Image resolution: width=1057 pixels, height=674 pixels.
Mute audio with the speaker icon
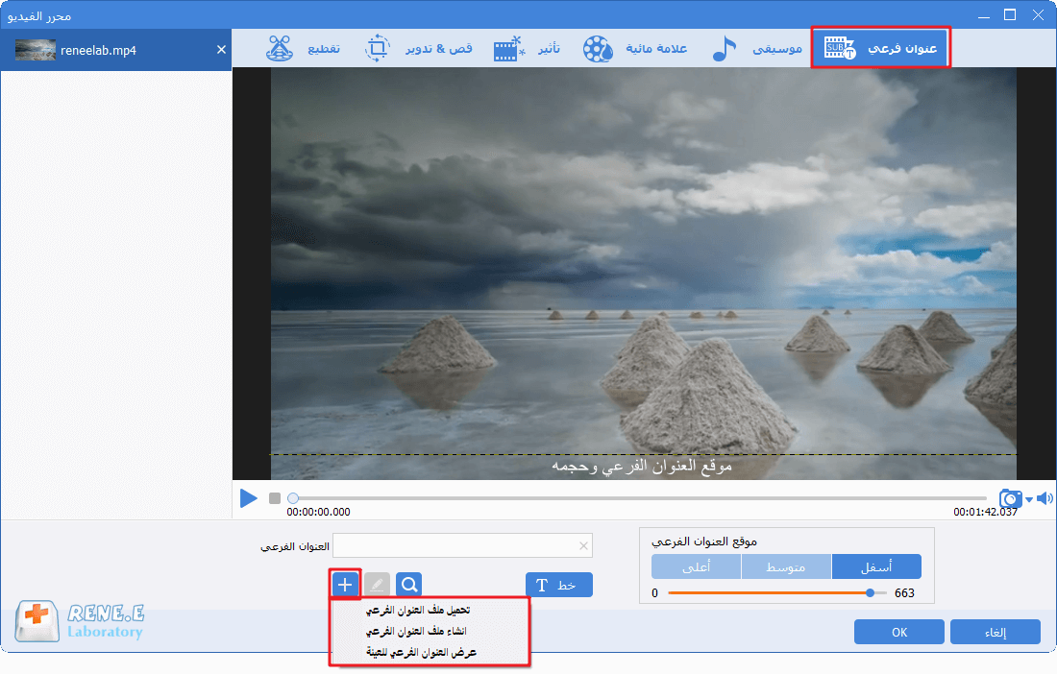[1045, 498]
